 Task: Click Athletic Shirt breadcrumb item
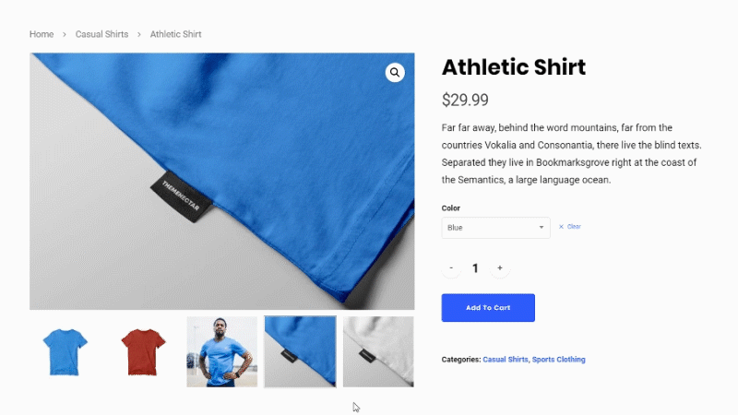pos(175,34)
